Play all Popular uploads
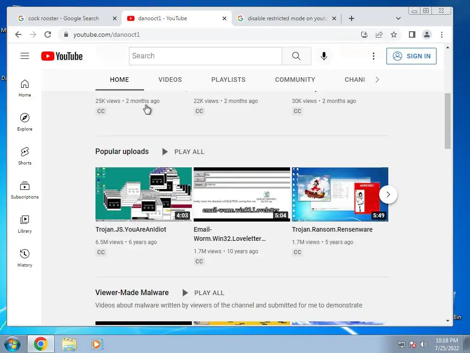 click(183, 152)
